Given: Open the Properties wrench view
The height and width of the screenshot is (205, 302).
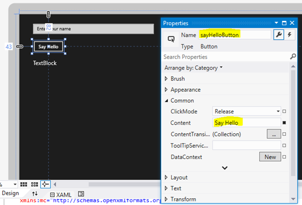Looking at the screenshot, I should [278, 35].
